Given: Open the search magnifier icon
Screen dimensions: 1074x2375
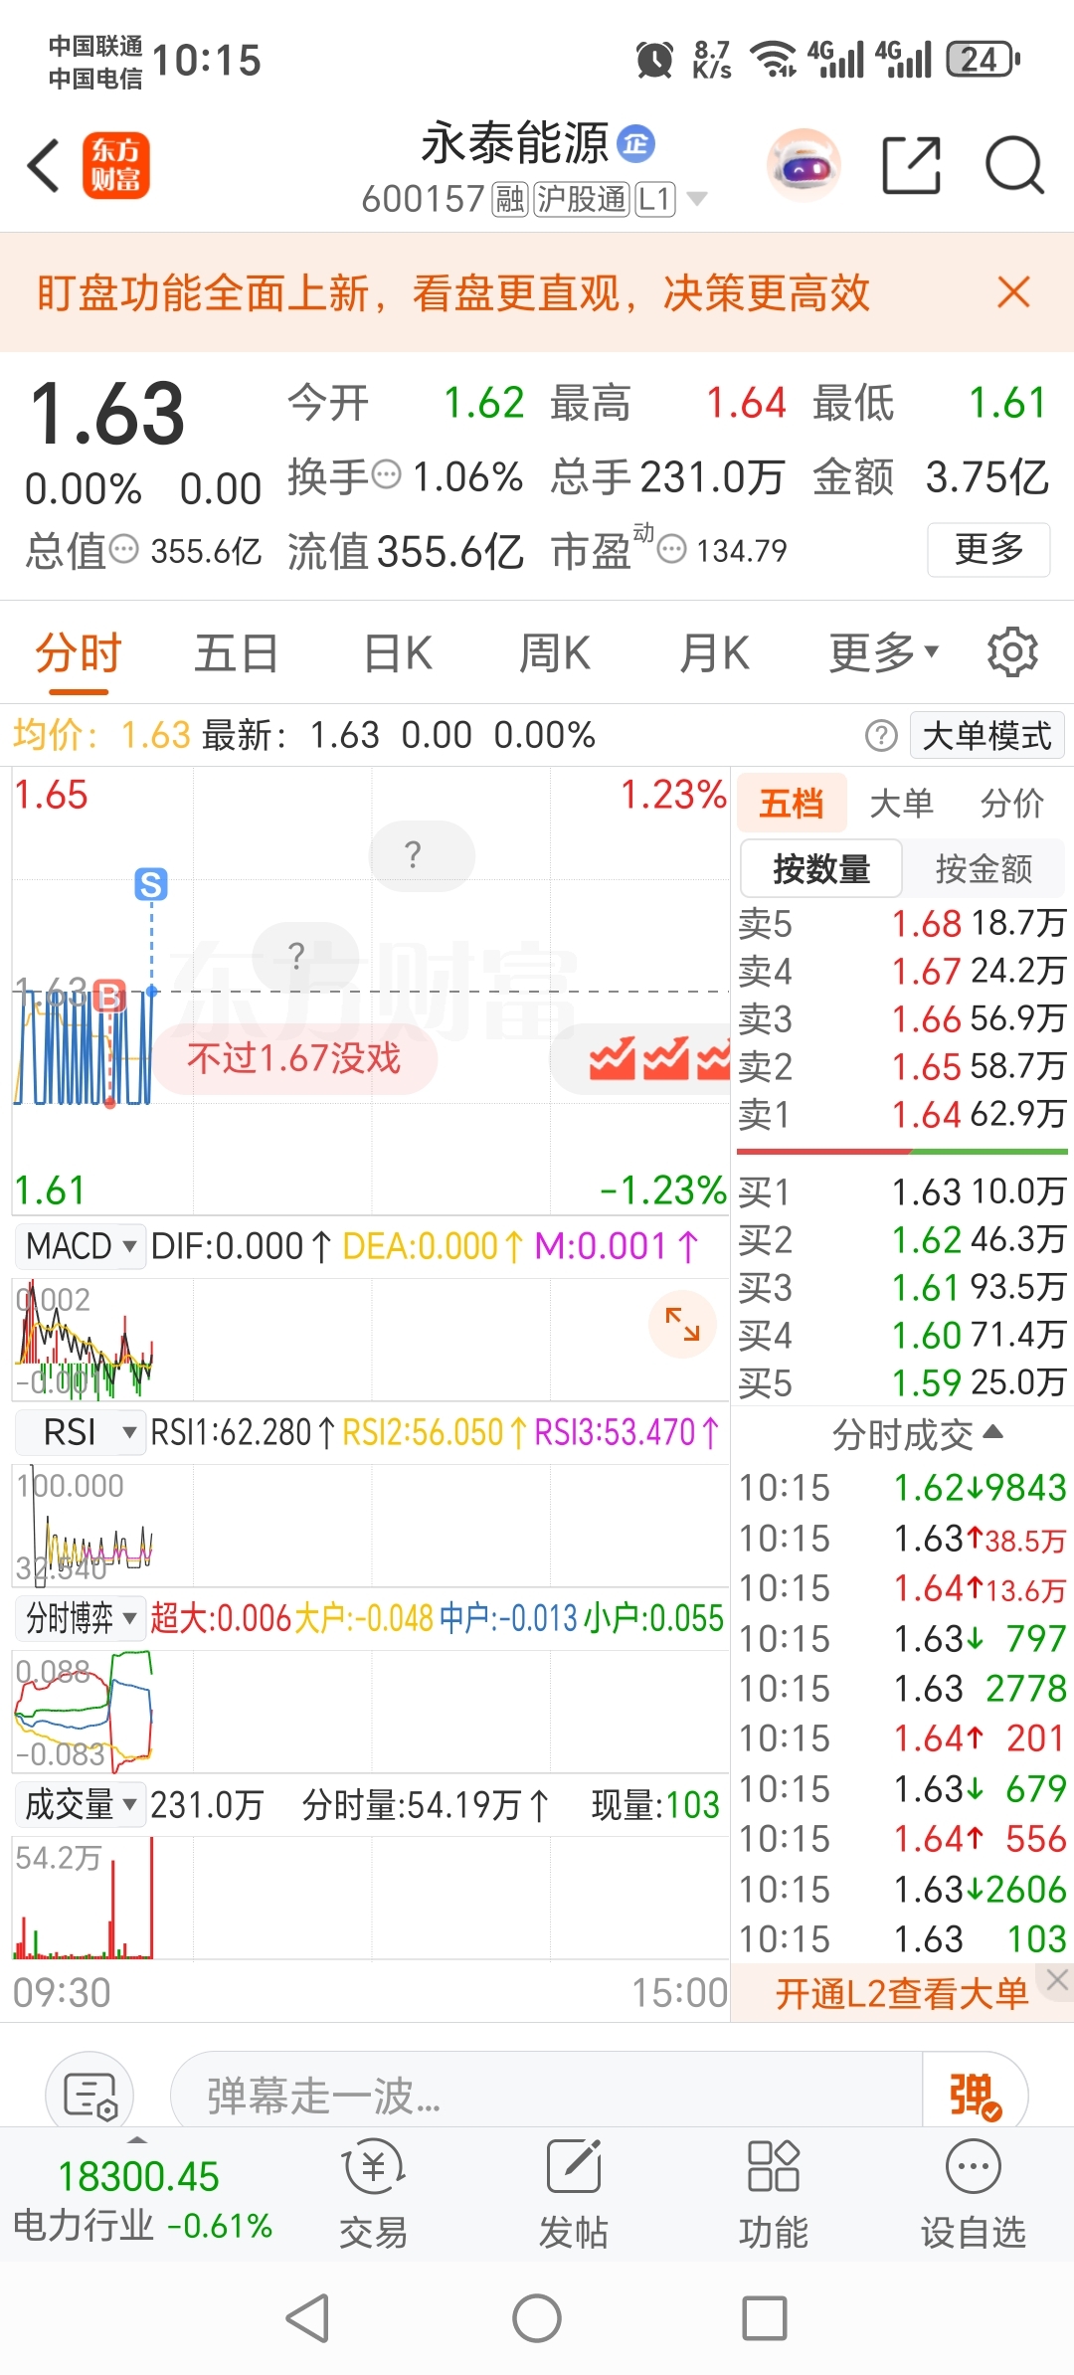Looking at the screenshot, I should [x=1014, y=165].
